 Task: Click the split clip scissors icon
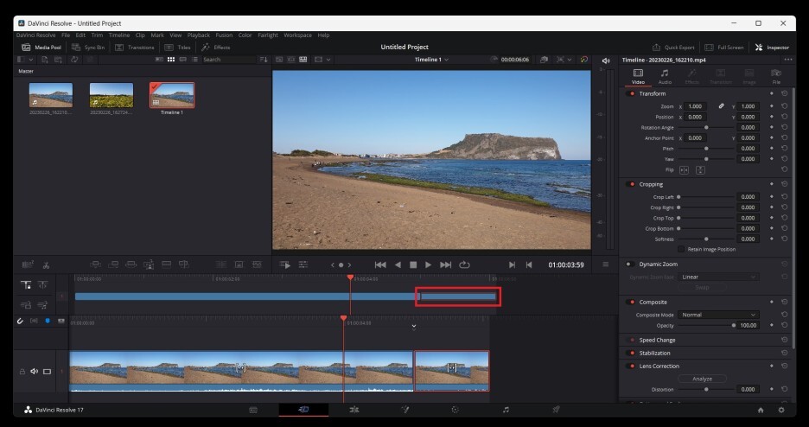click(46, 264)
